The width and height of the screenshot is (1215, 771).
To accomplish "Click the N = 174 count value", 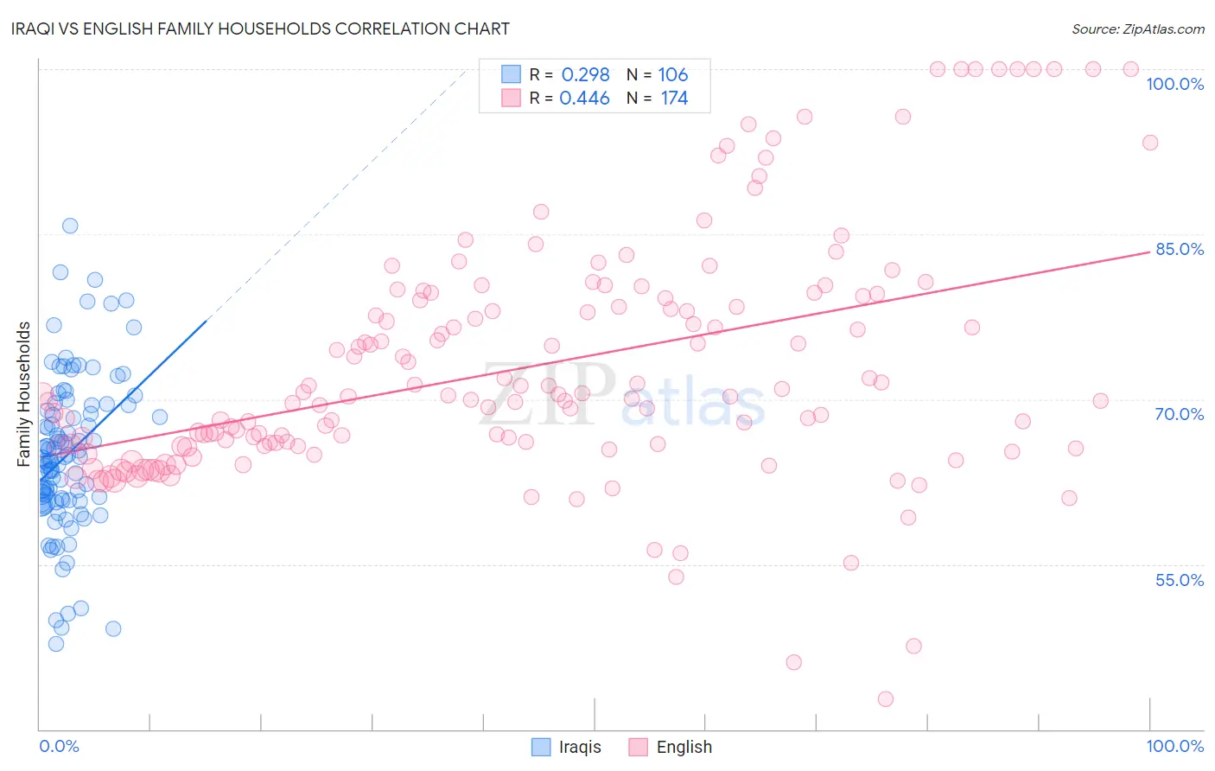I will tap(658, 98).
